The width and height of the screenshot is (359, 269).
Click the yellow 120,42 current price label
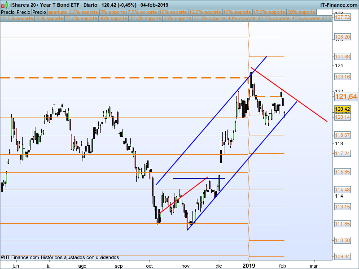click(342, 109)
